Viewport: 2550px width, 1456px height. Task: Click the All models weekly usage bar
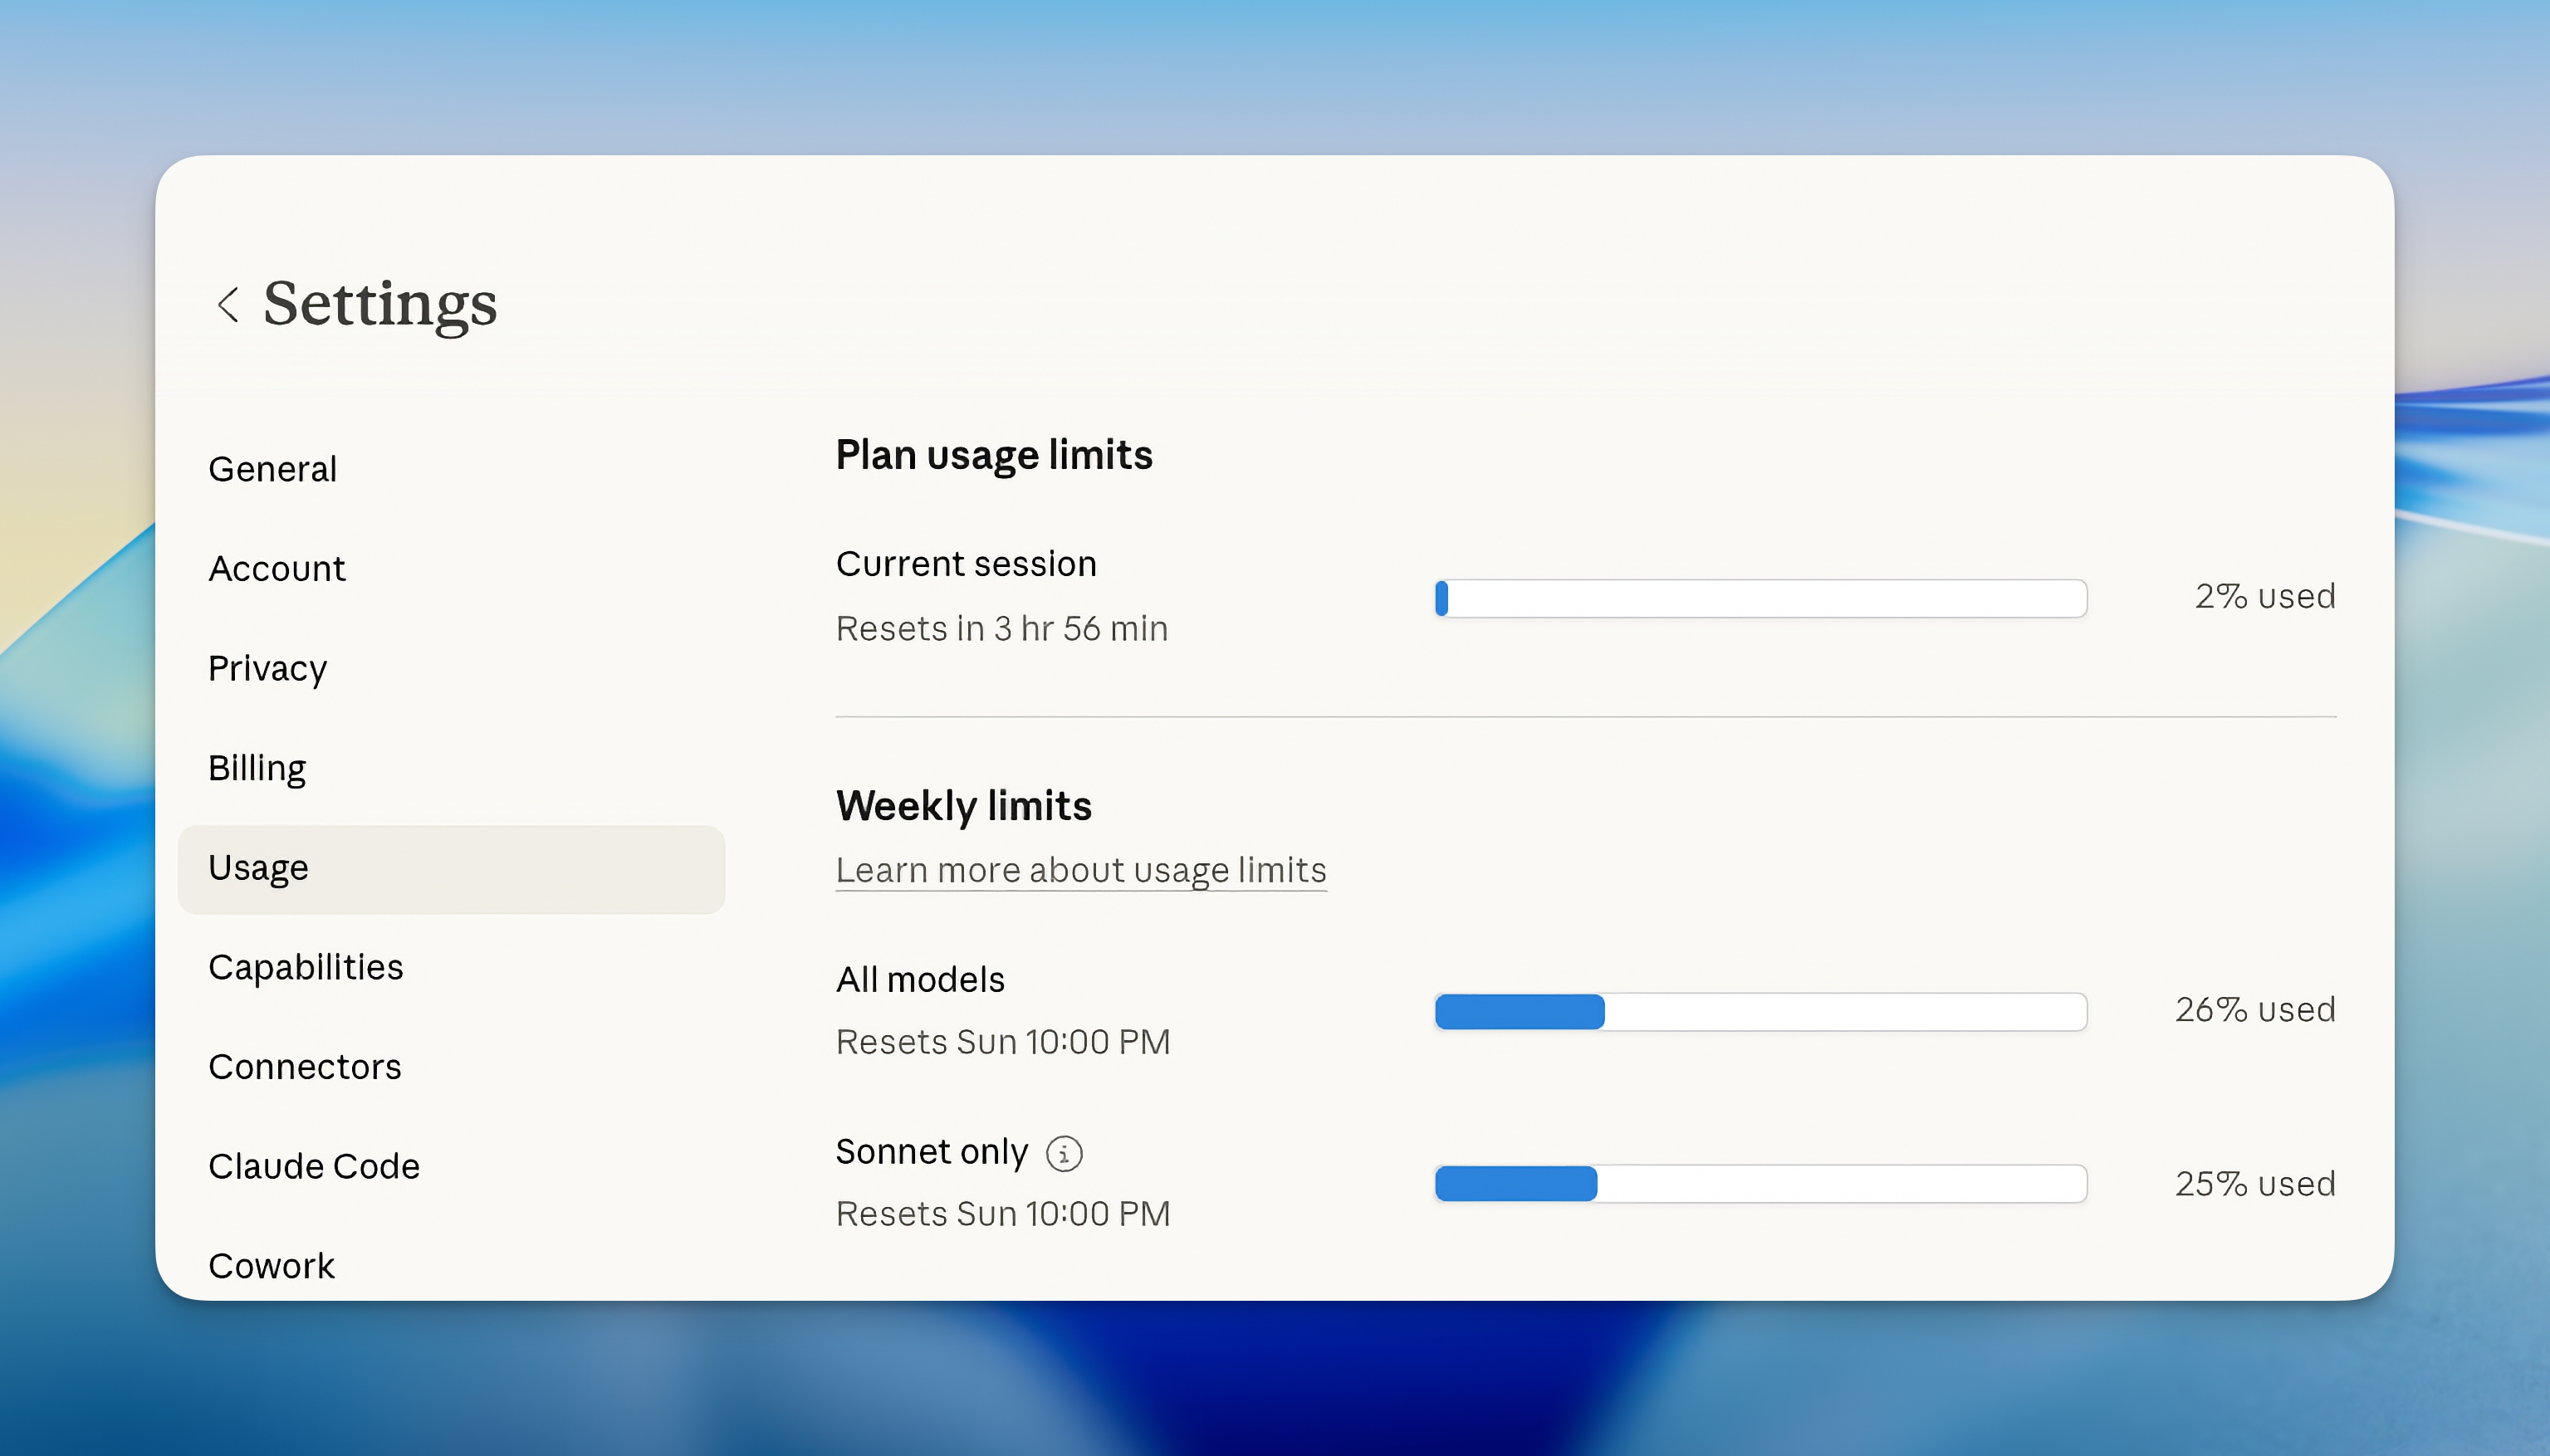[x=1760, y=1012]
